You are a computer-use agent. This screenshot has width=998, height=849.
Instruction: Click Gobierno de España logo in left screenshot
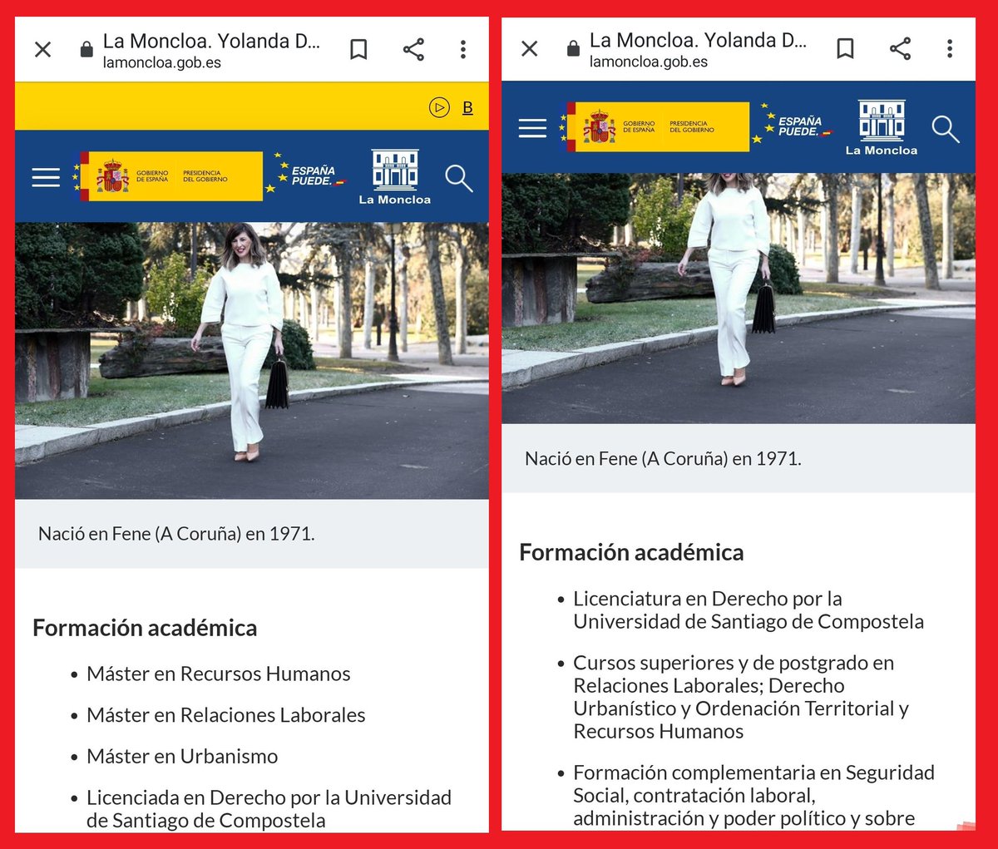167,176
